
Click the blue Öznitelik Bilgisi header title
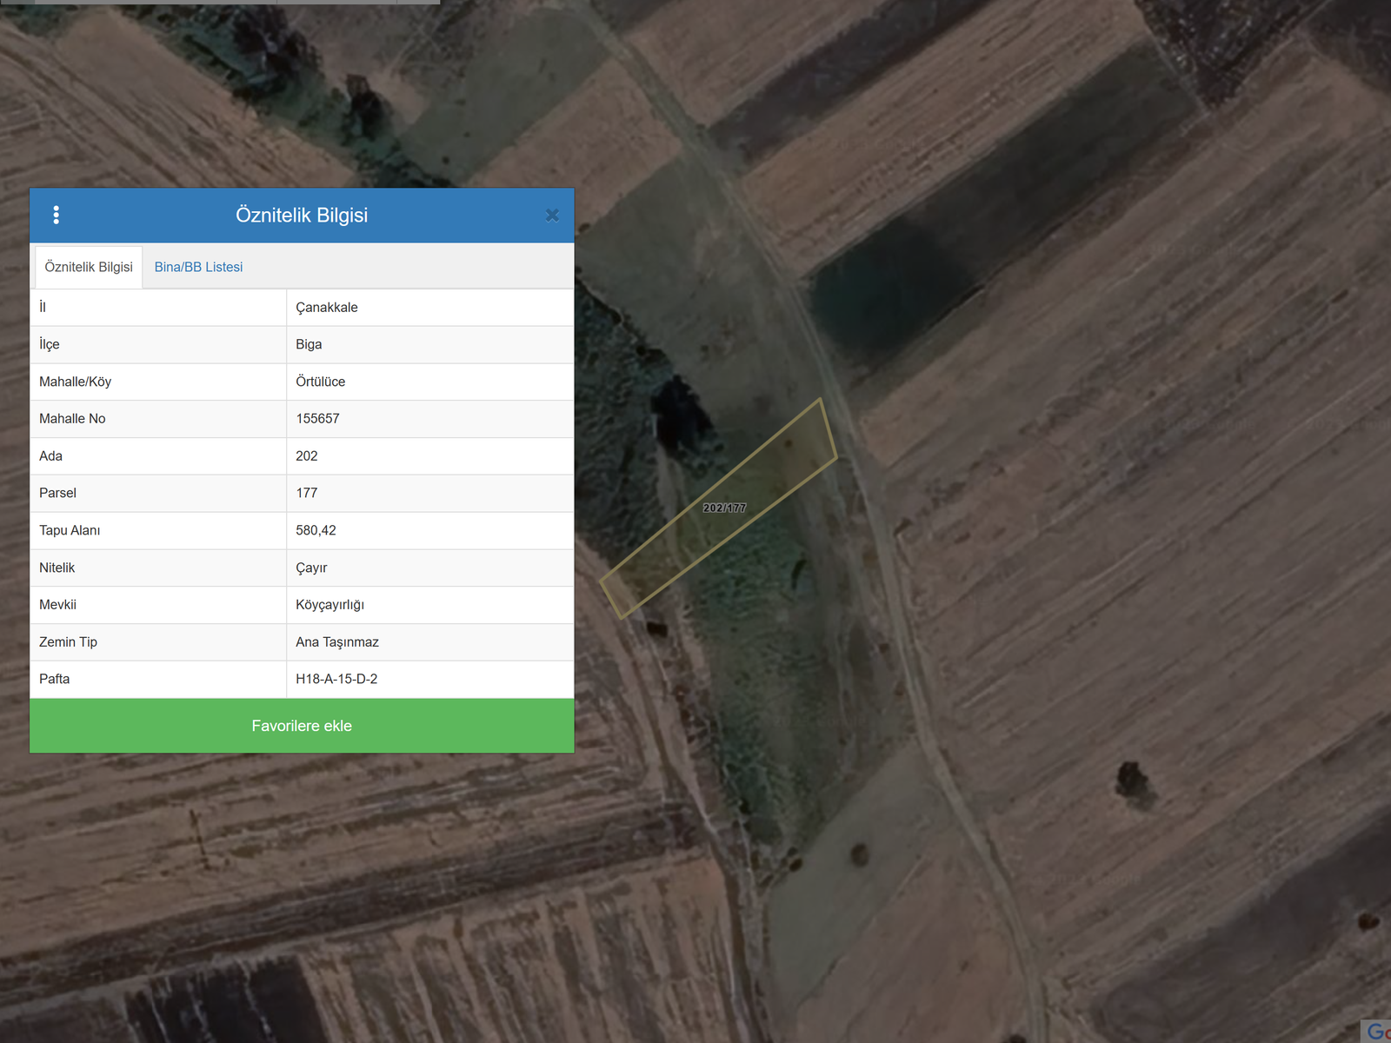pos(302,215)
